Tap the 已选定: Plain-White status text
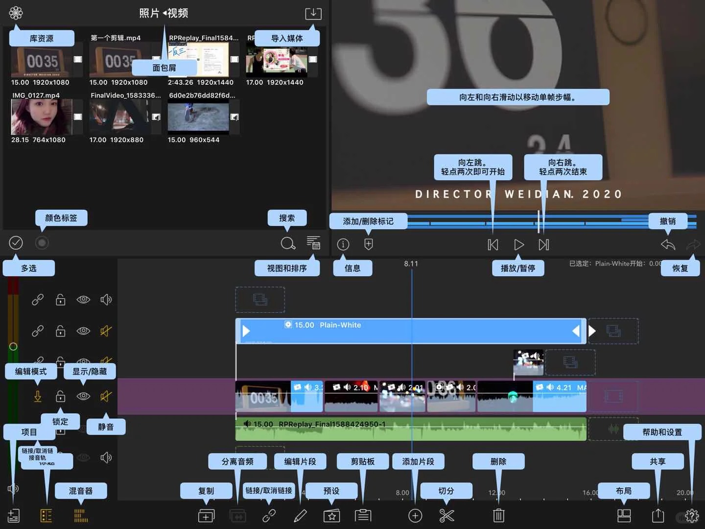This screenshot has height=529, width=705. pyautogui.click(x=615, y=264)
